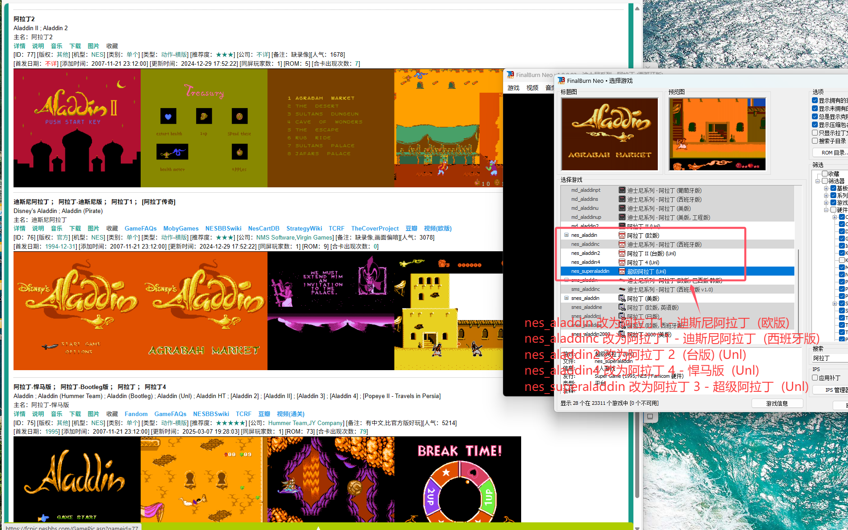Click the Aladdin title screen preview in 标题图
Screen dimensions: 848x530
(610, 134)
